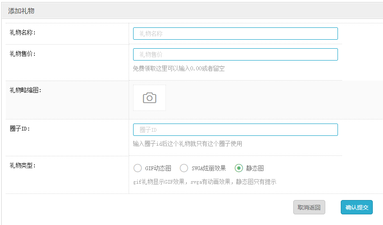Select the GIF动态图 radio button

pos(138,168)
